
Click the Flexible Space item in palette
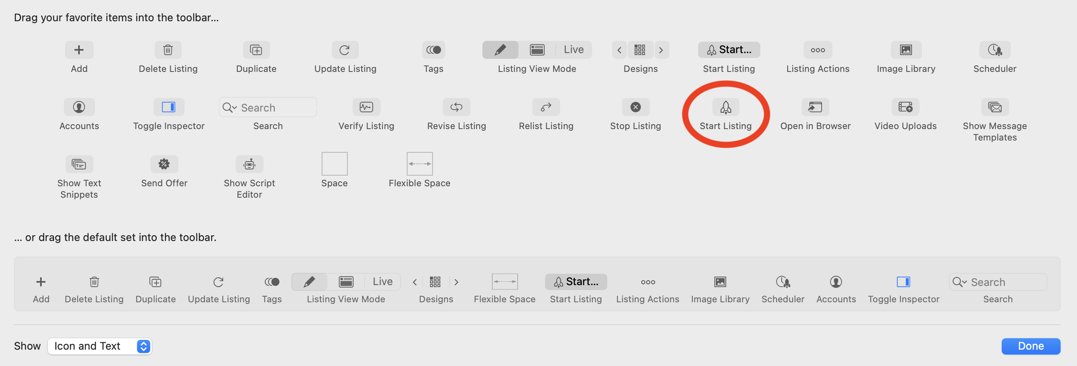click(x=420, y=164)
